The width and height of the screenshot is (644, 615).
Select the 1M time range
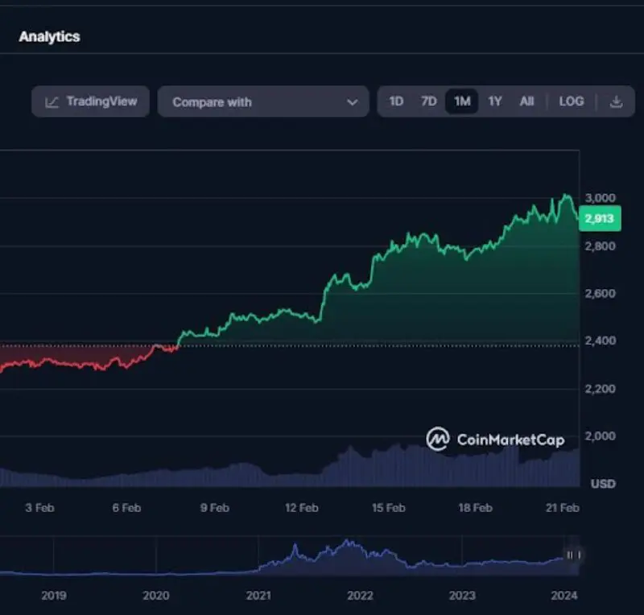click(462, 101)
